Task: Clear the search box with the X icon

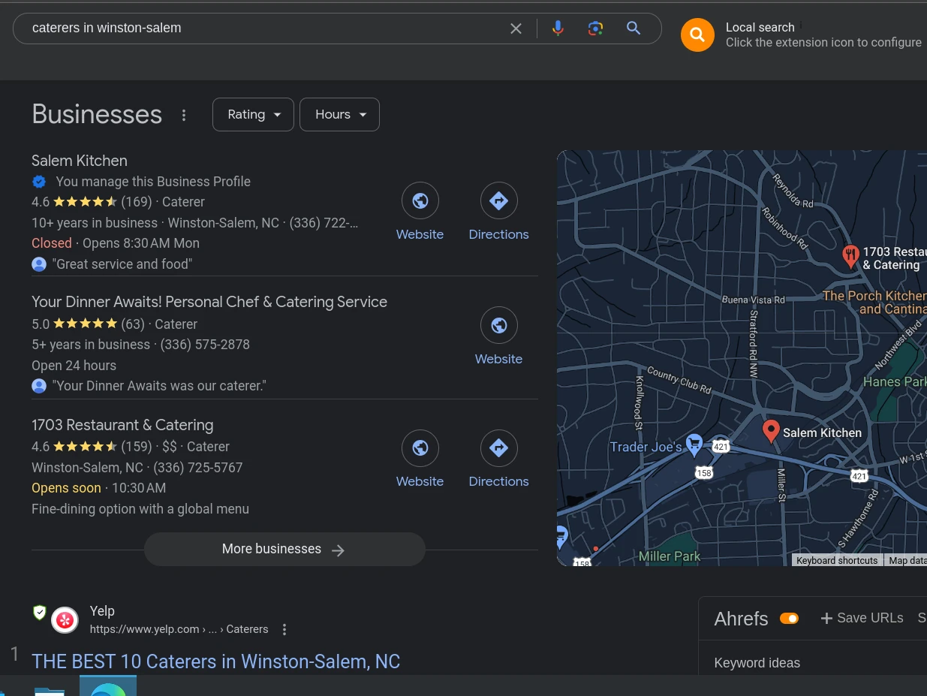Action: [516, 29]
